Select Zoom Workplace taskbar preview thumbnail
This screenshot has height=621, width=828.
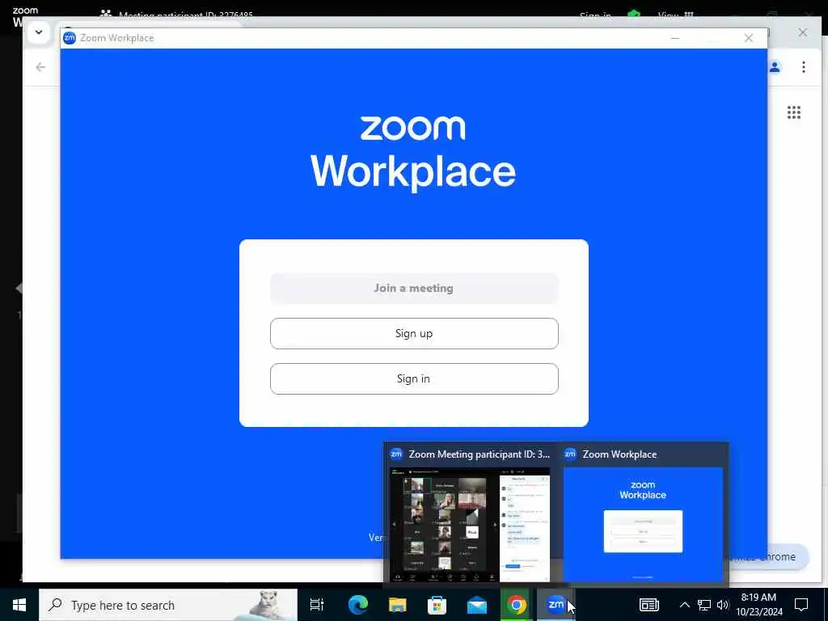coord(643,524)
